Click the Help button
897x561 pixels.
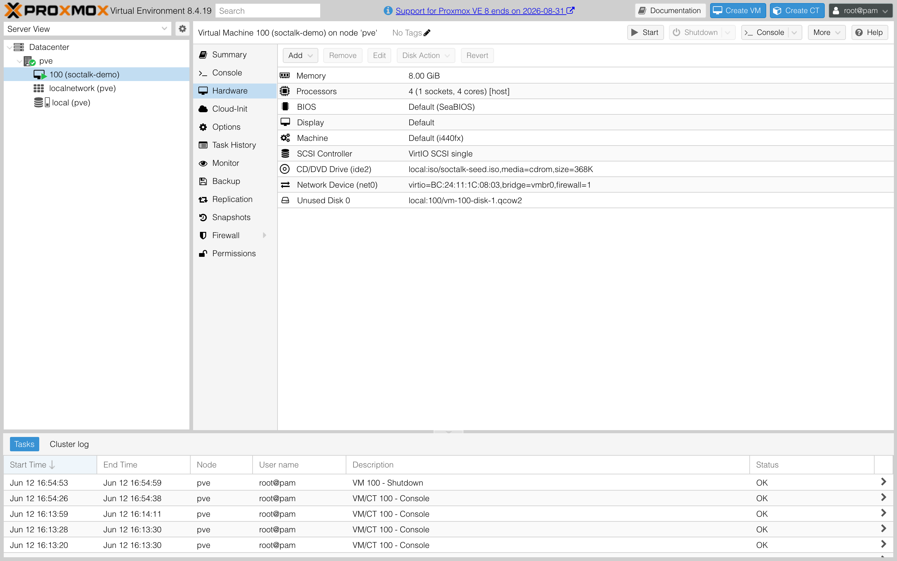point(869,33)
